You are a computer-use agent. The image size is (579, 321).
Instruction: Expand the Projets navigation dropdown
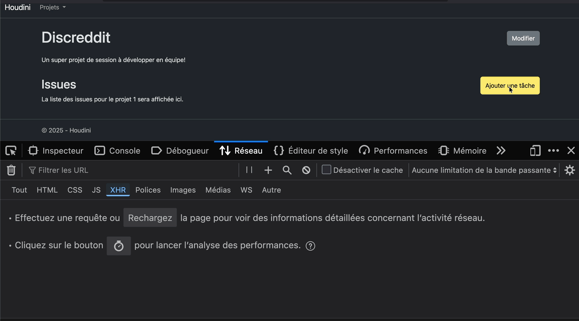click(x=53, y=7)
